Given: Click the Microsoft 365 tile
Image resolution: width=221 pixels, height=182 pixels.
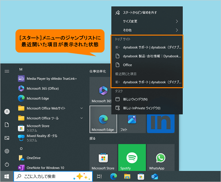Looking at the screenshot, I should pyautogui.click(x=100, y=91).
